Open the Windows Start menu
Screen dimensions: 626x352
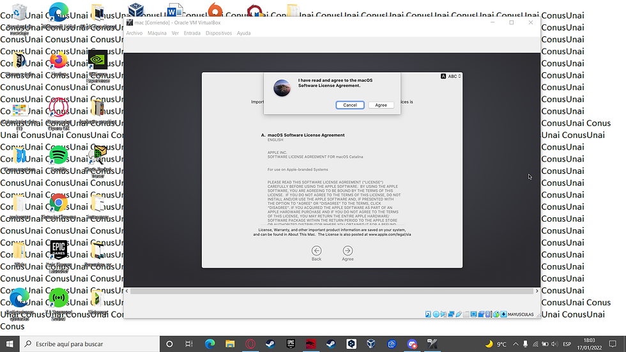coord(10,344)
